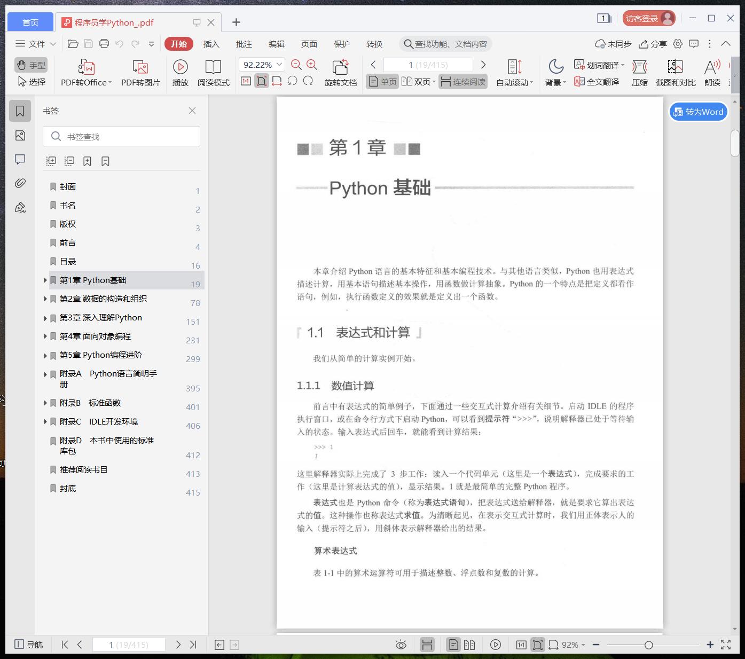Toggle eye protection mode icon in status bar
The image size is (745, 659).
click(x=401, y=645)
